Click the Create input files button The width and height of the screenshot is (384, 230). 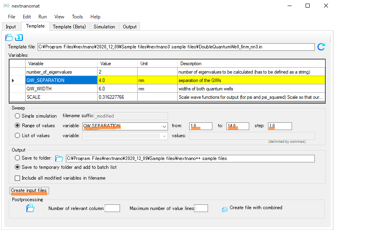(x=29, y=190)
